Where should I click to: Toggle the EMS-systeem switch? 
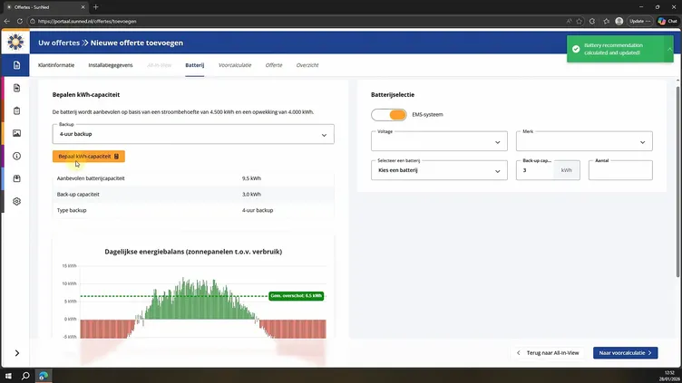(391, 115)
